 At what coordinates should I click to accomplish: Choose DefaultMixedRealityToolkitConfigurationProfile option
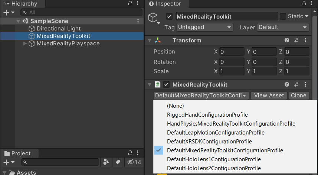236,150
